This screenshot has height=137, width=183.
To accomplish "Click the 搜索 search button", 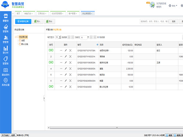I will 173,22.
